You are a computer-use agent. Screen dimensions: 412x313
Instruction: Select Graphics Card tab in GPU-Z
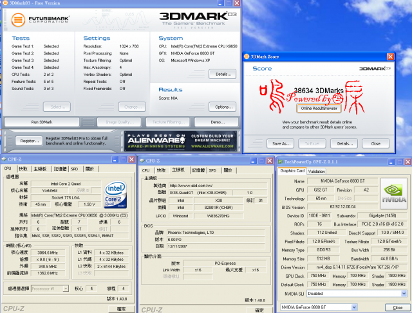292,171
